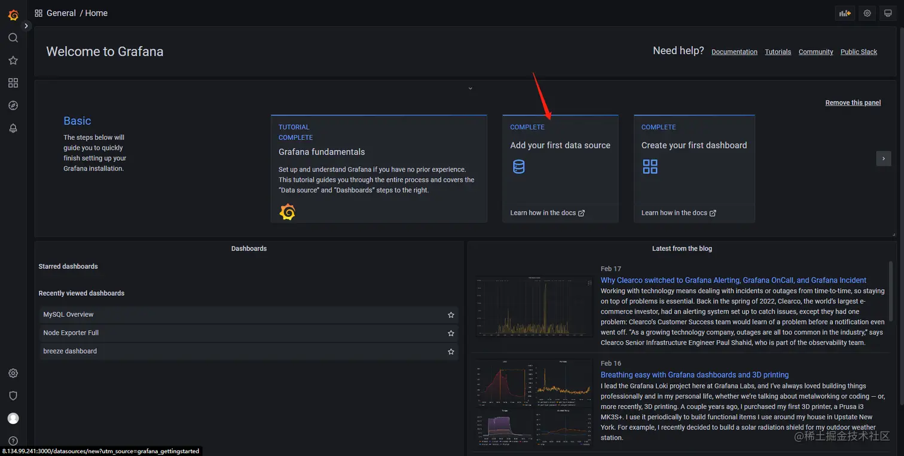The image size is (904, 456).
Task: Open the Grafana logo home menu
Action: [x=13, y=15]
